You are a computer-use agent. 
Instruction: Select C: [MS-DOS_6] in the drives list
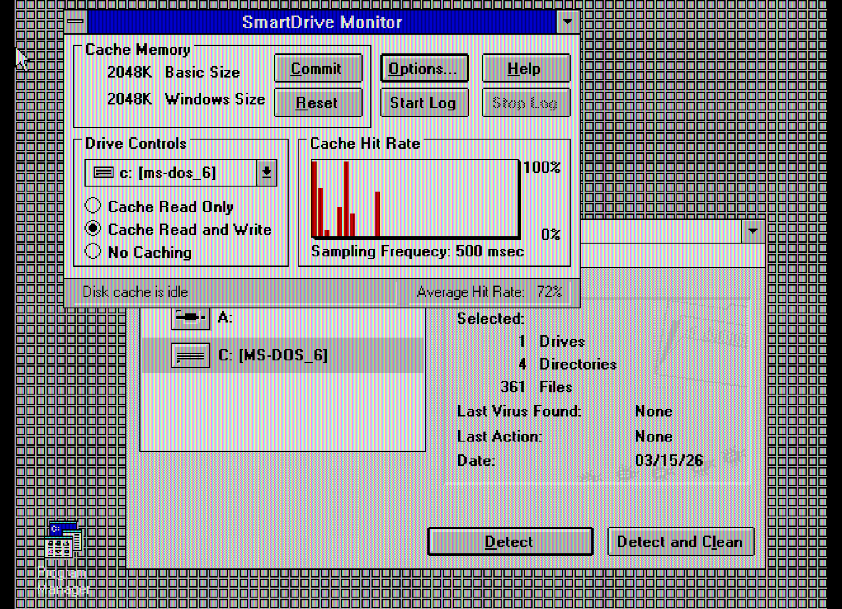pos(273,356)
